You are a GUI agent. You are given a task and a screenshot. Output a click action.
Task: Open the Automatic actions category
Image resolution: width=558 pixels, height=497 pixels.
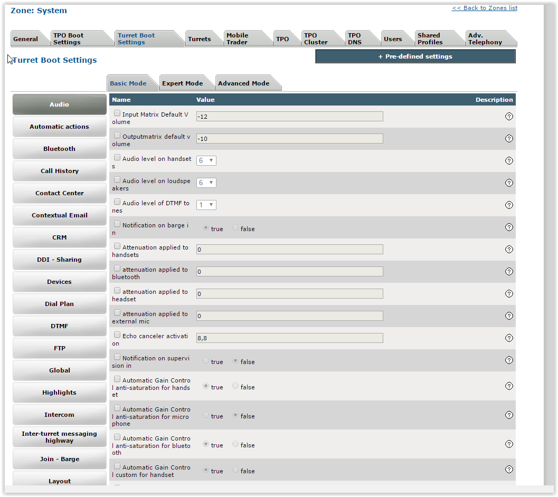click(x=60, y=126)
